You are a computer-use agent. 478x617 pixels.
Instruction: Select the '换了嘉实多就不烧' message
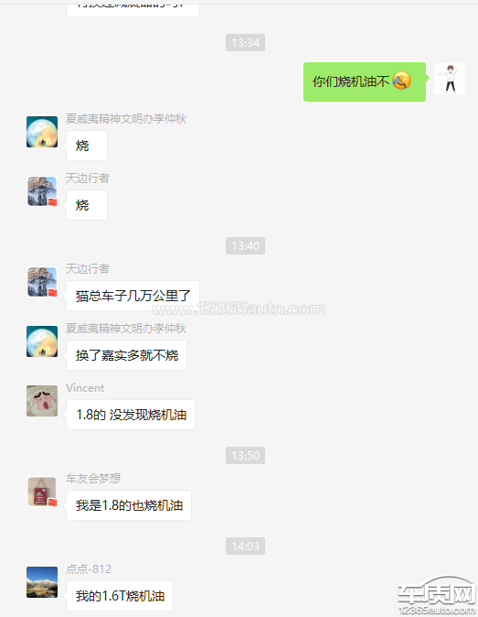point(126,355)
